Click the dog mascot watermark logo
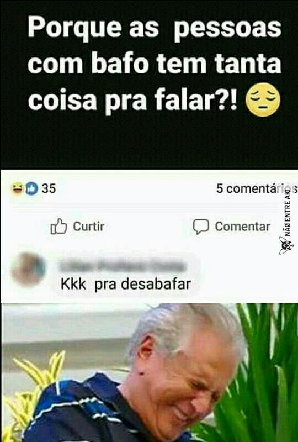 [286, 245]
